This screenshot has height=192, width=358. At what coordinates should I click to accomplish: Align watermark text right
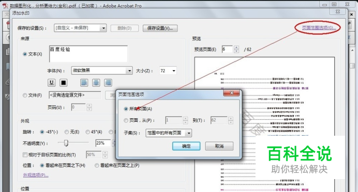click(x=108, y=83)
